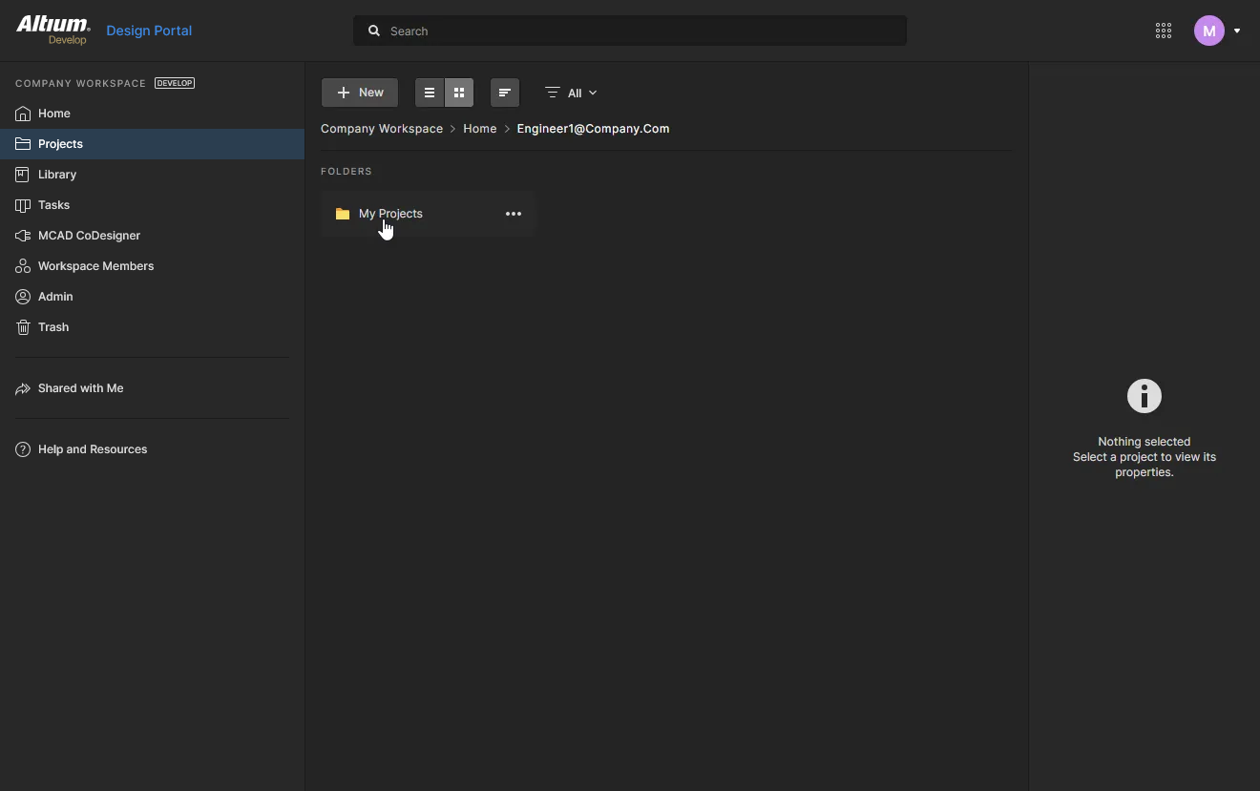Click the Help question mark icon
Image resolution: width=1260 pixels, height=791 pixels.
click(23, 449)
